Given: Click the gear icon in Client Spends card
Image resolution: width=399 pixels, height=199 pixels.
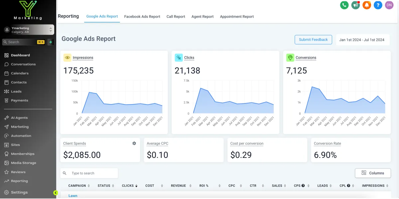Looking at the screenshot, I should [134, 143].
